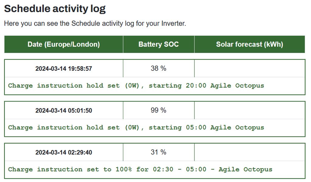The image size is (311, 182).
Task: Select the 2024-03-14 02:29:40 date entry
Action: pos(63,152)
